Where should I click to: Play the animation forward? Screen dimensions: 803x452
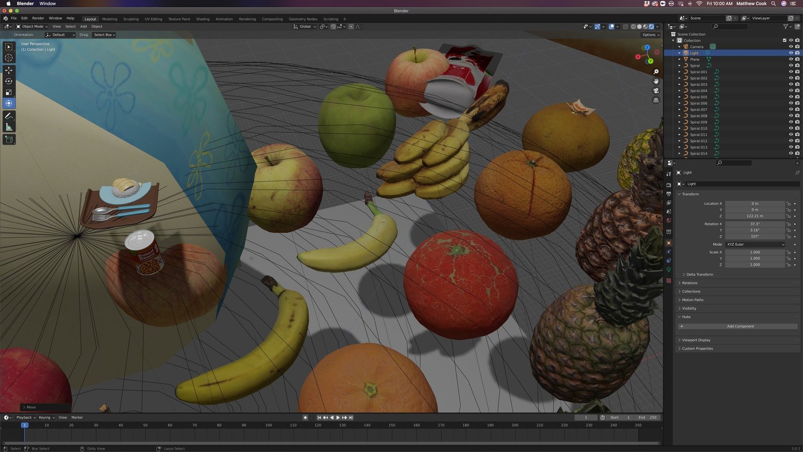[338, 417]
